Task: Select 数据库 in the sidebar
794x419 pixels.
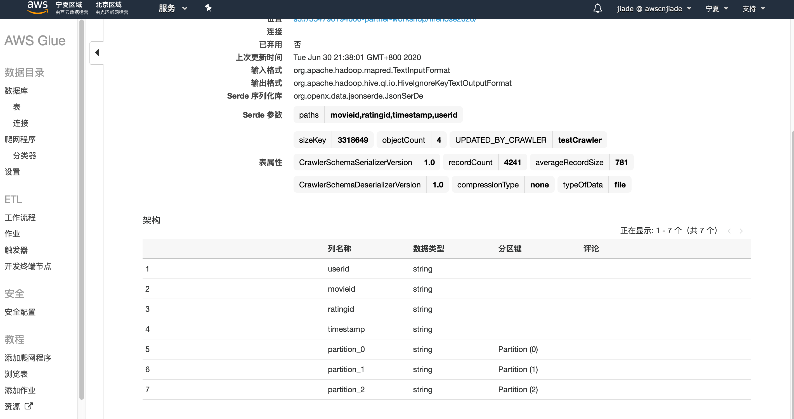Action: click(x=16, y=91)
